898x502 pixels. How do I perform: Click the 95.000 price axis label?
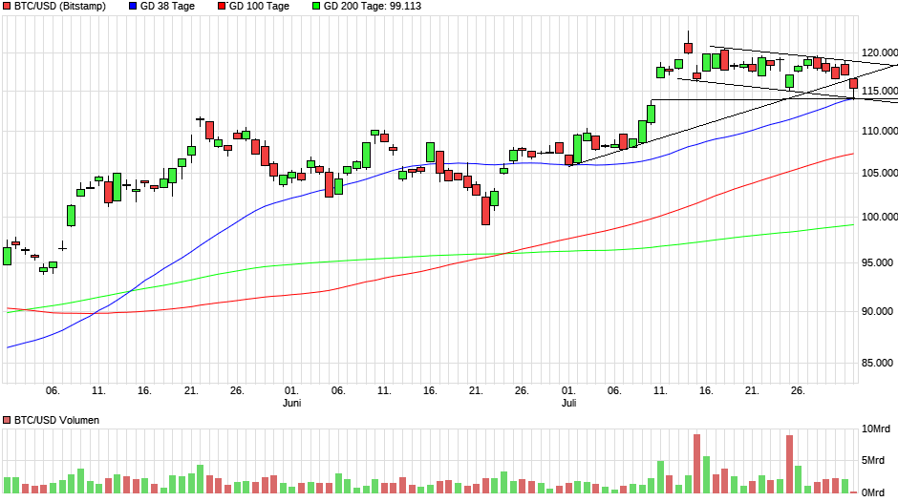tap(877, 262)
